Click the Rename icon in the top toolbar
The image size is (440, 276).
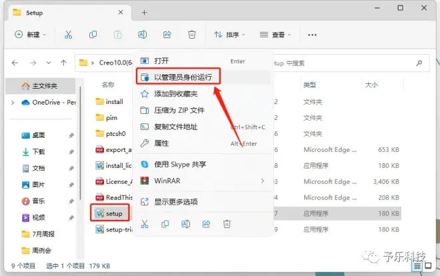(142, 35)
